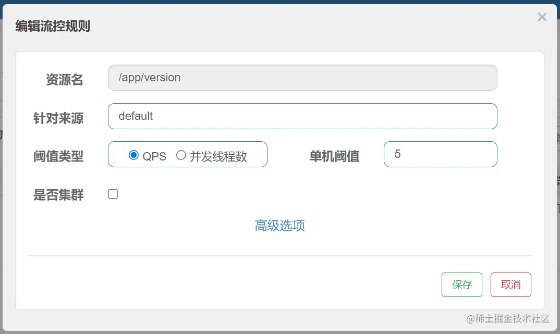Image resolution: width=560 pixels, height=334 pixels.
Task: Click the 是否集群 field label
Action: 59,193
